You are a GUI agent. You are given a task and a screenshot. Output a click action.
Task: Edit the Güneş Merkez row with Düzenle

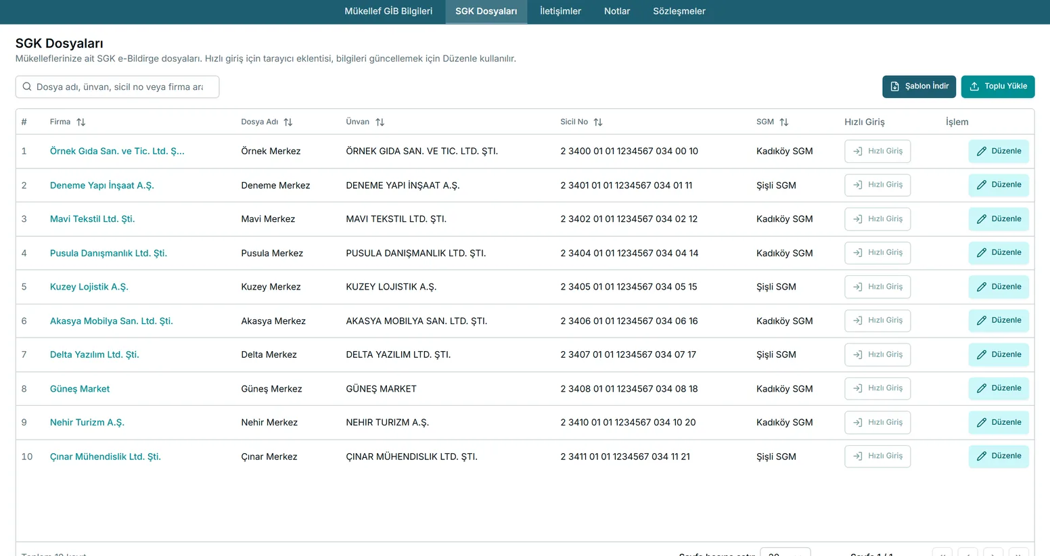click(x=999, y=389)
